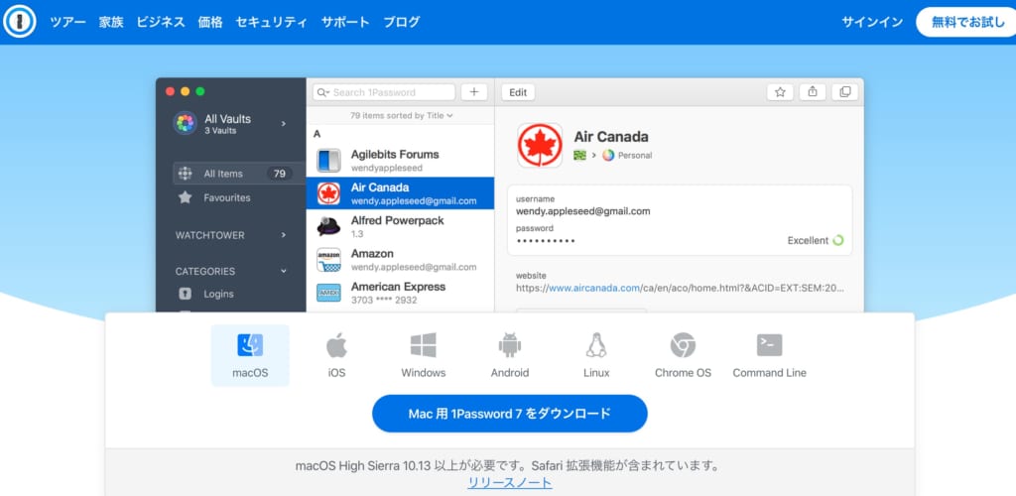Open the 価格 page
This screenshot has height=496, width=1016.
[210, 22]
